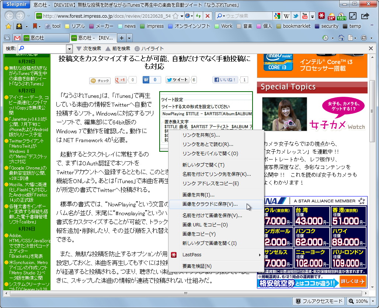The width and height of the screenshot is (379, 308).
Task: Click the いいね! button on the article
Action: pos(225,80)
